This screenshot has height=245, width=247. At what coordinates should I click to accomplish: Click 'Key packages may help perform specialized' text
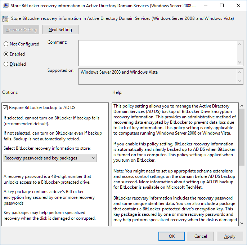tap(50, 215)
